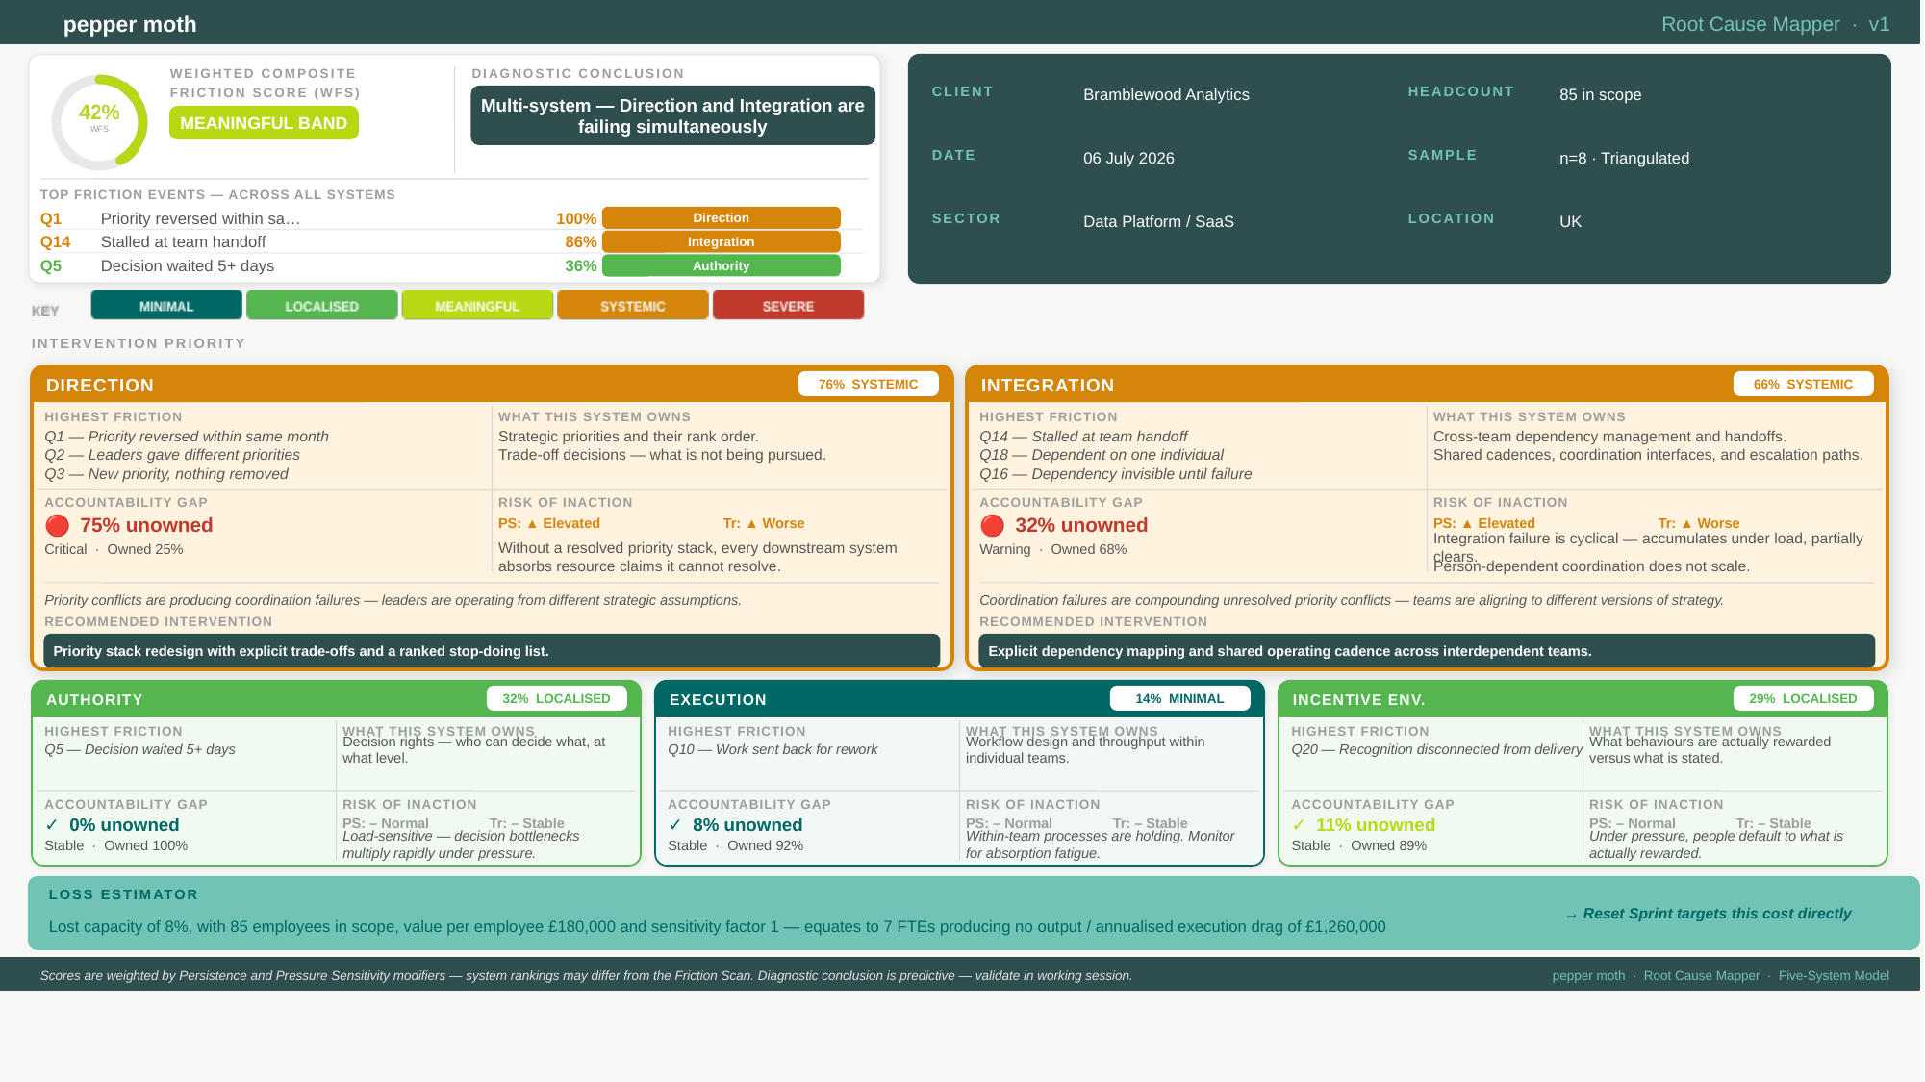Open the Root Cause Mapper footer link
The width and height of the screenshot is (1925, 1082).
[1702, 975]
